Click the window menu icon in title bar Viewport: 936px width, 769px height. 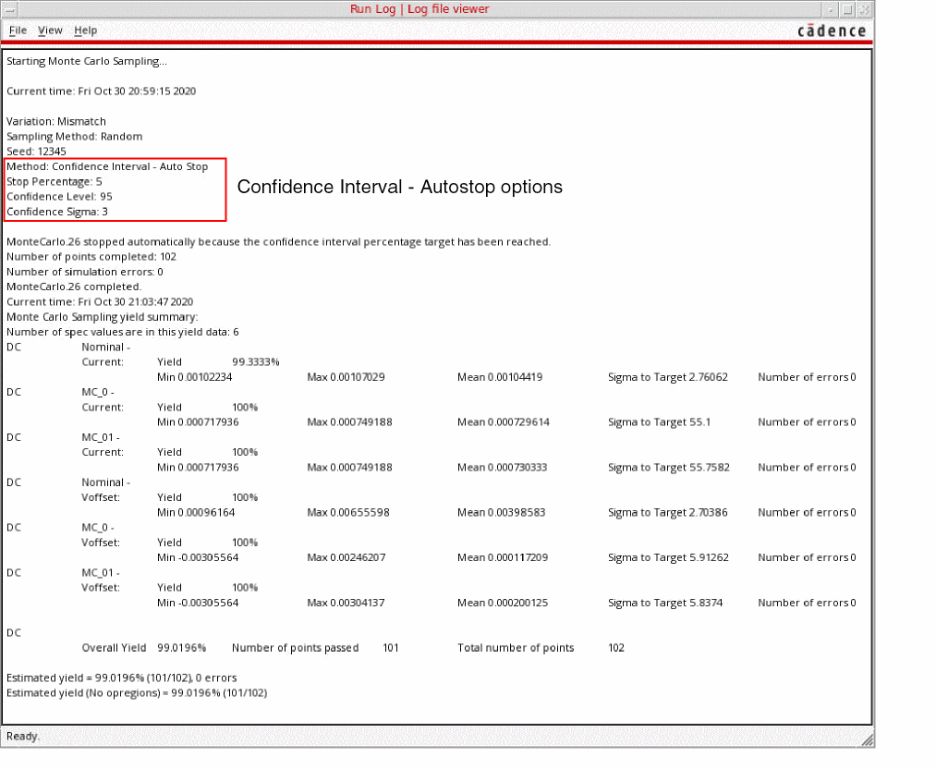pyautogui.click(x=10, y=9)
